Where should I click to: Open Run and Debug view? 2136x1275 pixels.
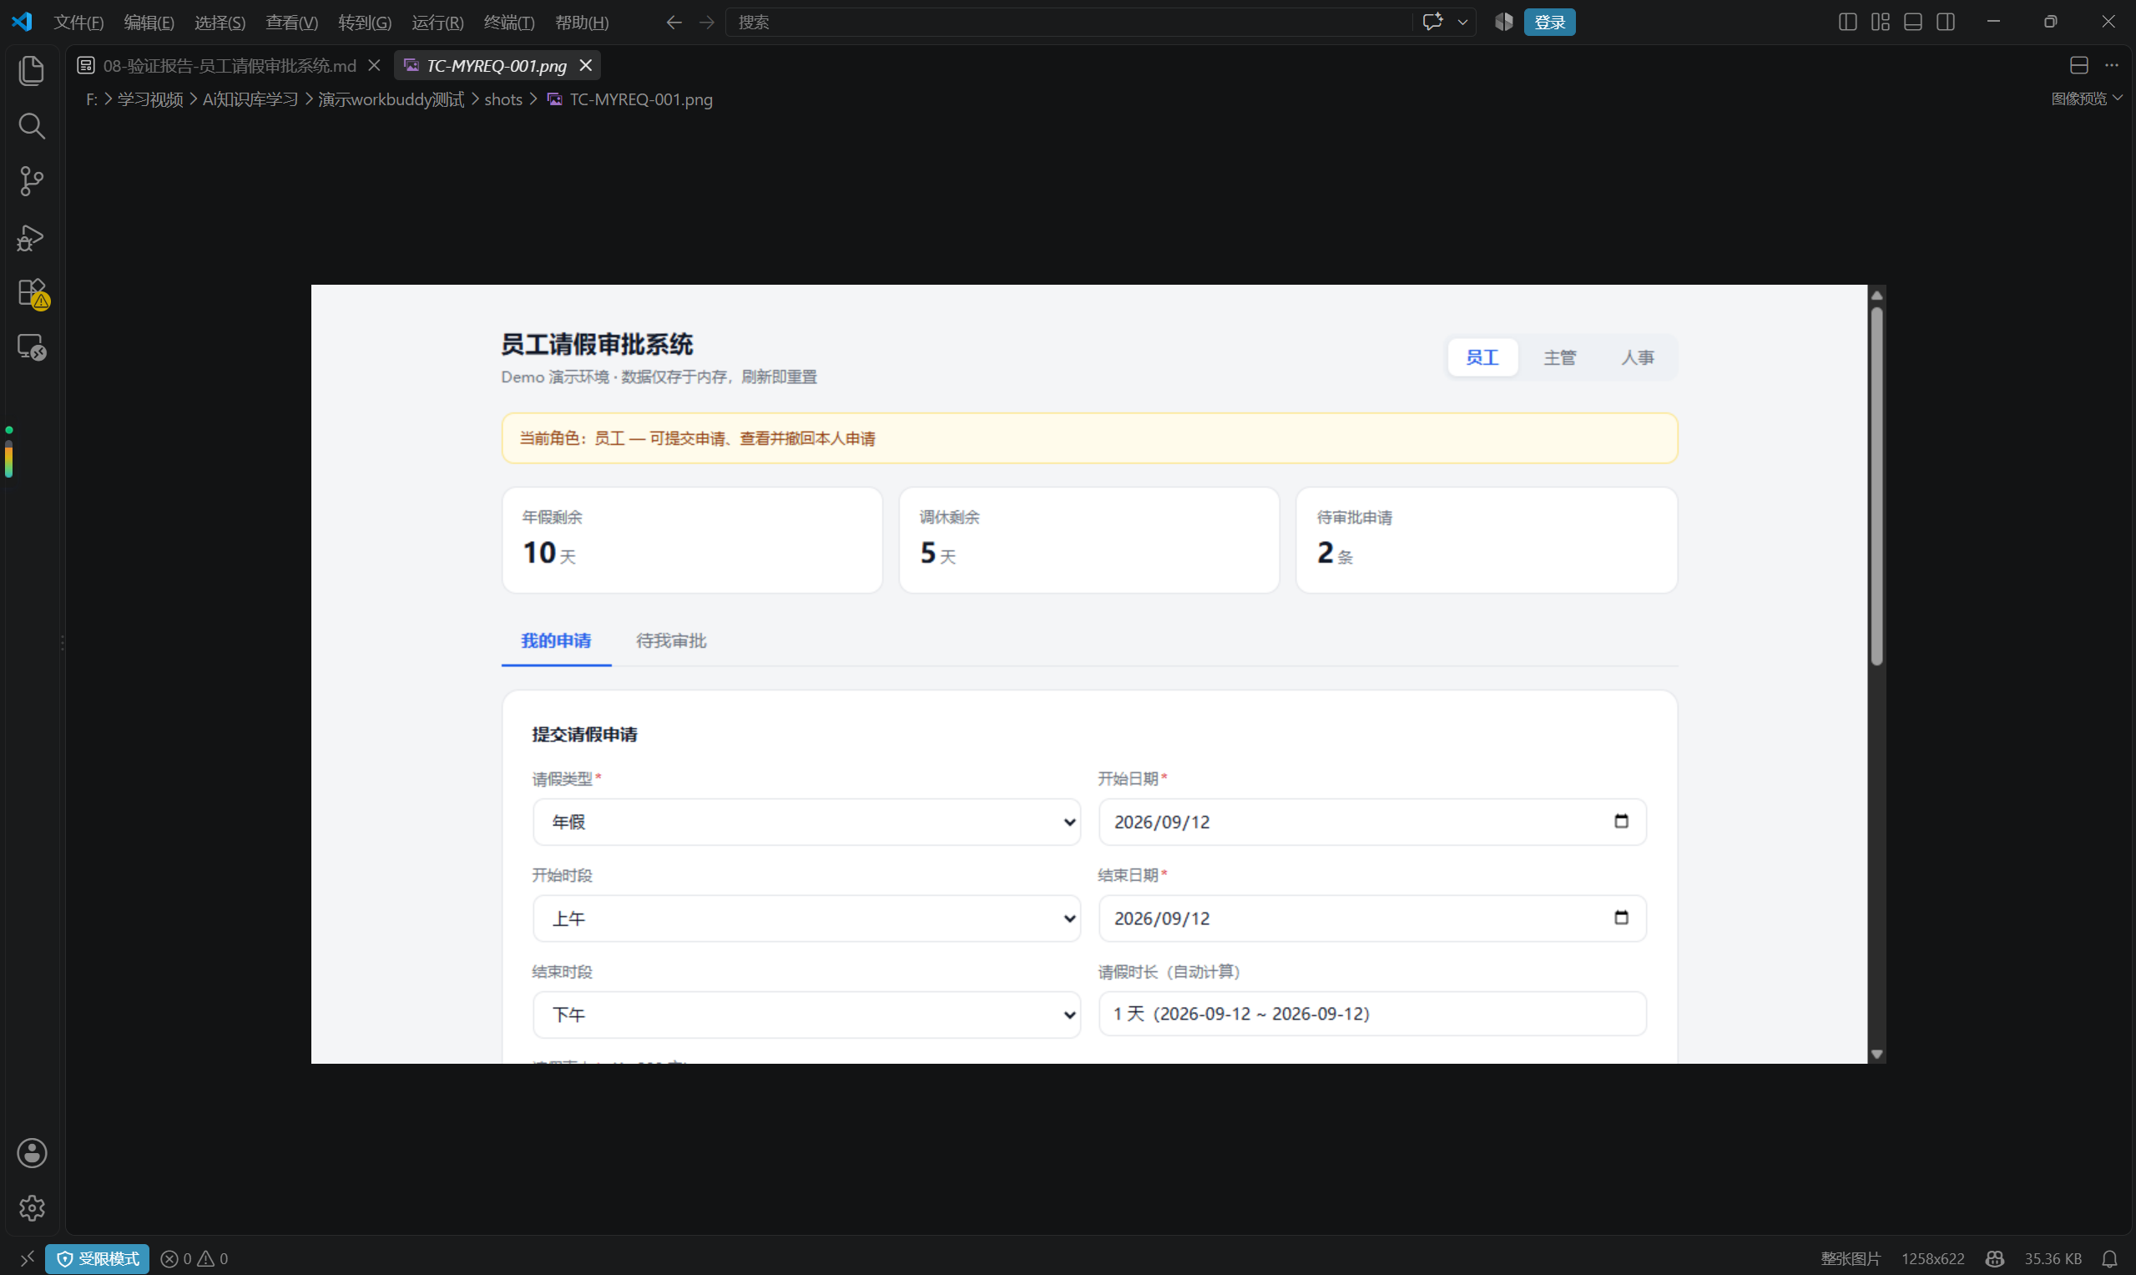coord(32,237)
